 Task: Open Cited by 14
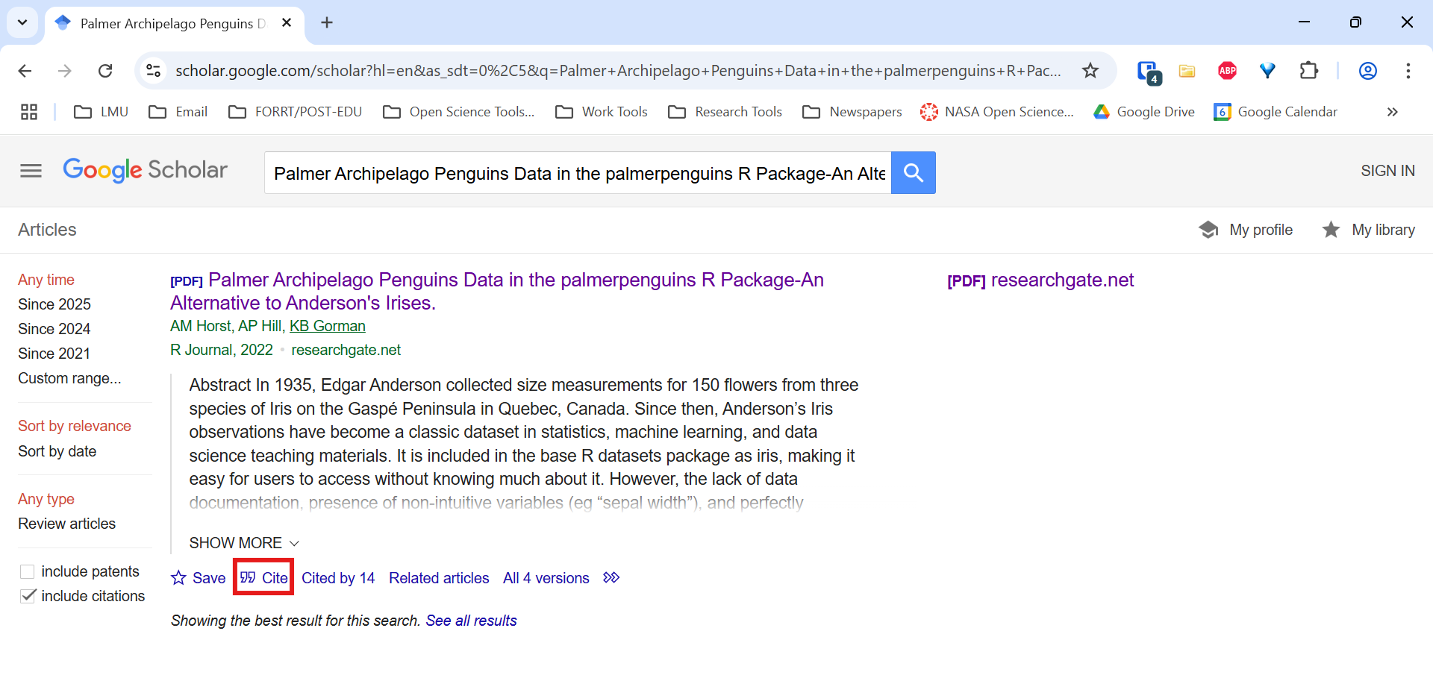tap(338, 578)
